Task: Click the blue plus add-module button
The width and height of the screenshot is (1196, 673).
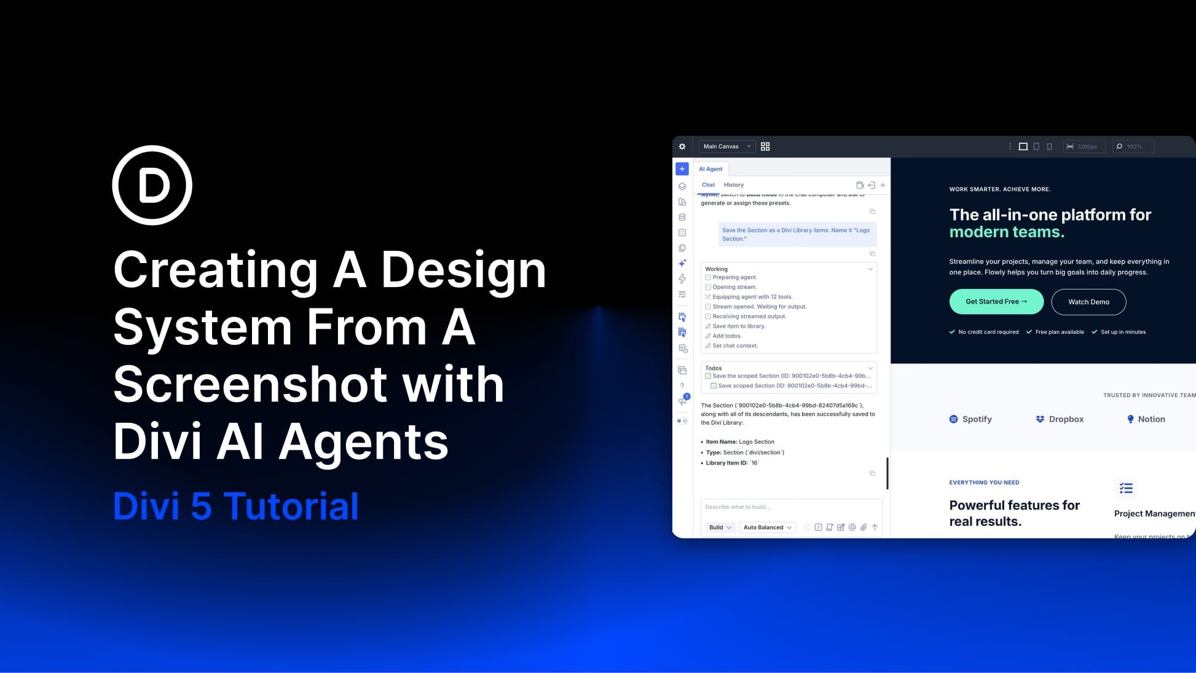Action: [x=682, y=169]
